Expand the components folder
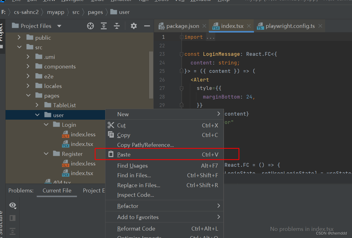Viewport: 352px width, 238px height. tap(28, 66)
